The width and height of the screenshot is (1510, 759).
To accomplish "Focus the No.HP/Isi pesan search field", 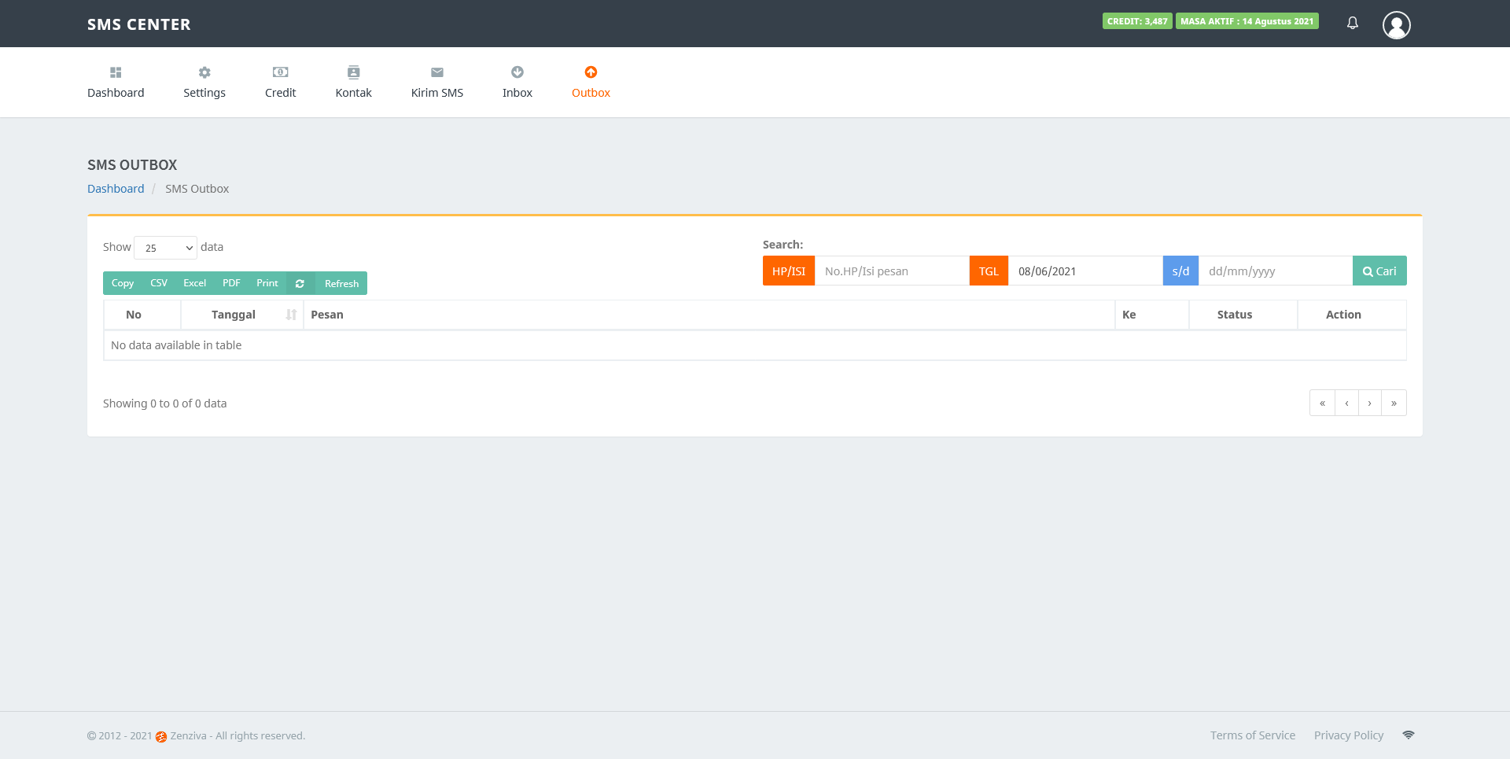I will [892, 271].
